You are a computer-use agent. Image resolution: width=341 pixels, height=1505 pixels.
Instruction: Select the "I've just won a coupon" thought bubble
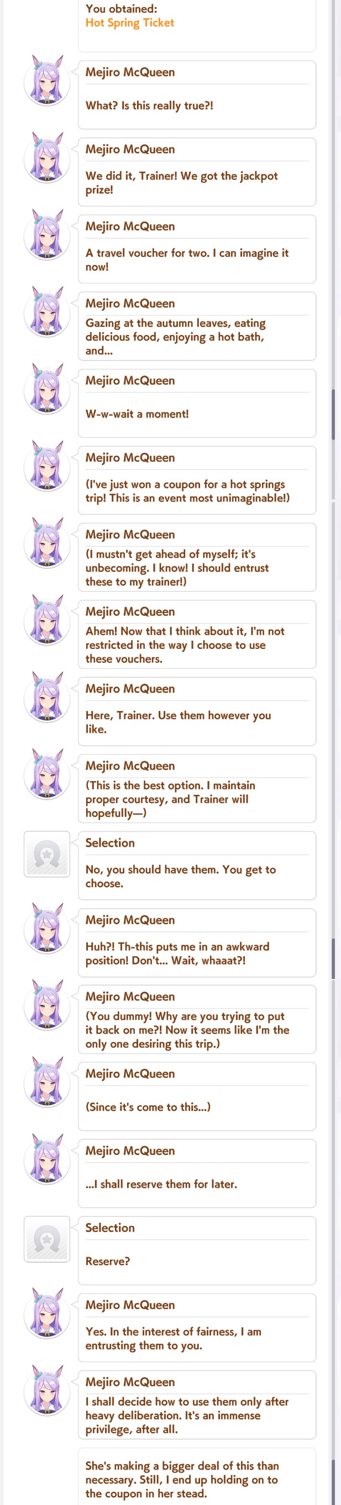tap(197, 481)
